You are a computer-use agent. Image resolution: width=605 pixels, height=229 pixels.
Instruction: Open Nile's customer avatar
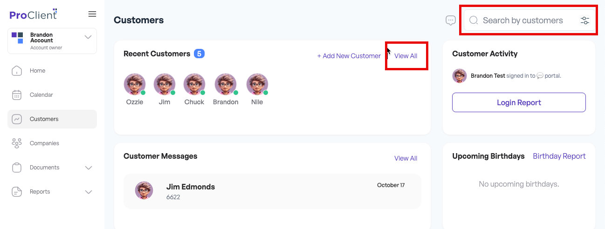pos(257,85)
